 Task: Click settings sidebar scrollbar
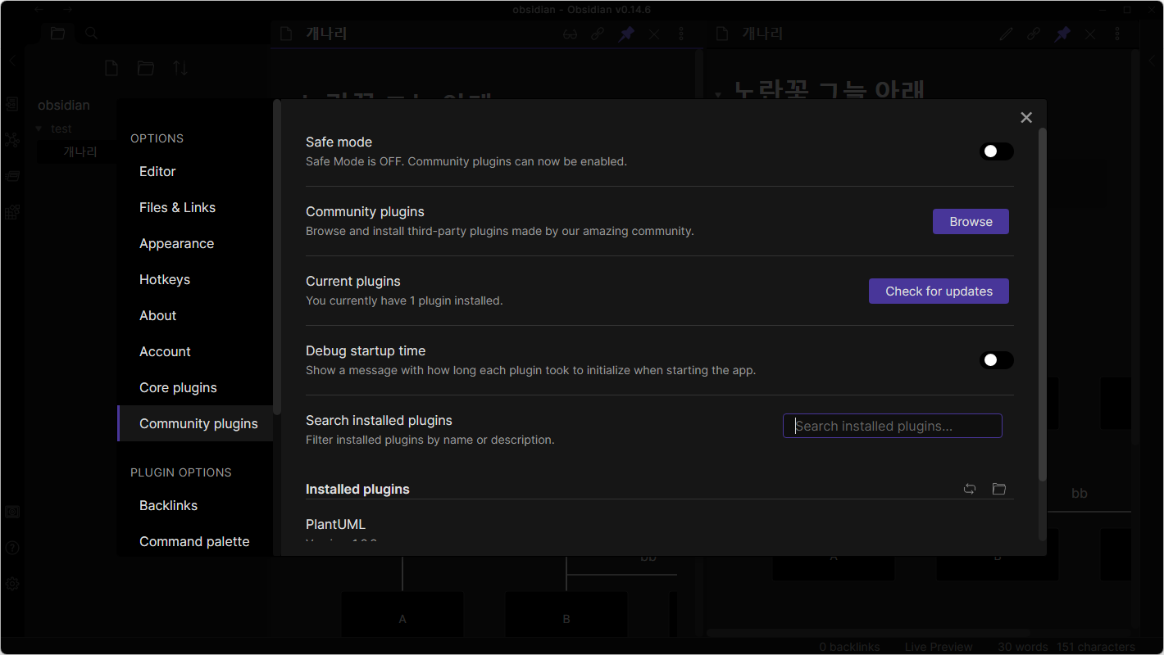point(277,256)
